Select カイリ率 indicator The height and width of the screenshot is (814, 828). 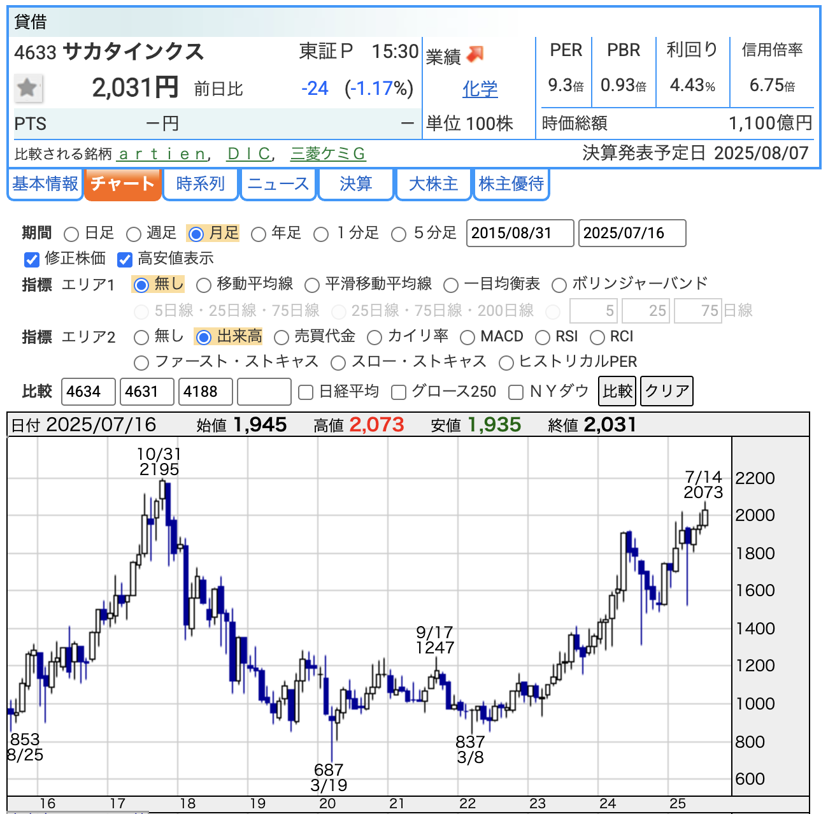(x=375, y=338)
